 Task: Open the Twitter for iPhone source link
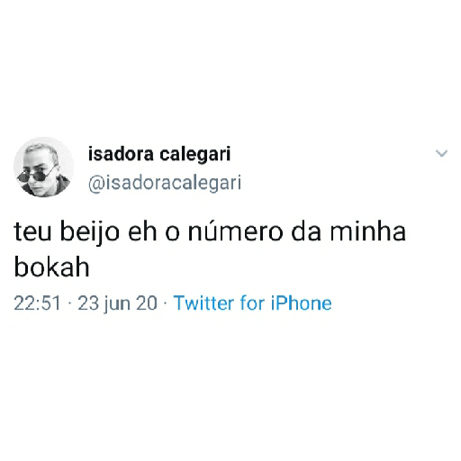click(253, 303)
